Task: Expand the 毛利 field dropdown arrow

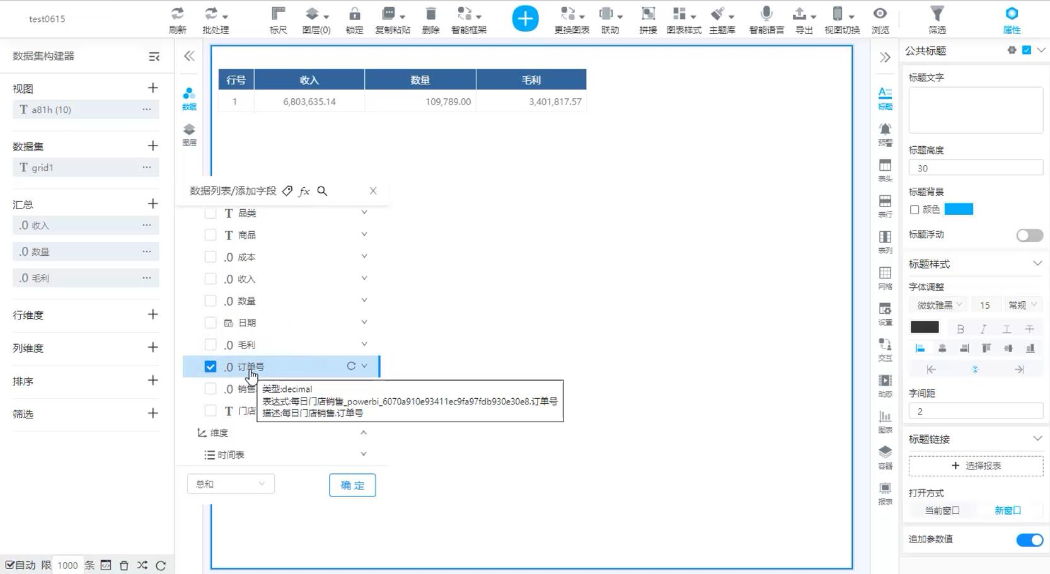Action: point(364,344)
